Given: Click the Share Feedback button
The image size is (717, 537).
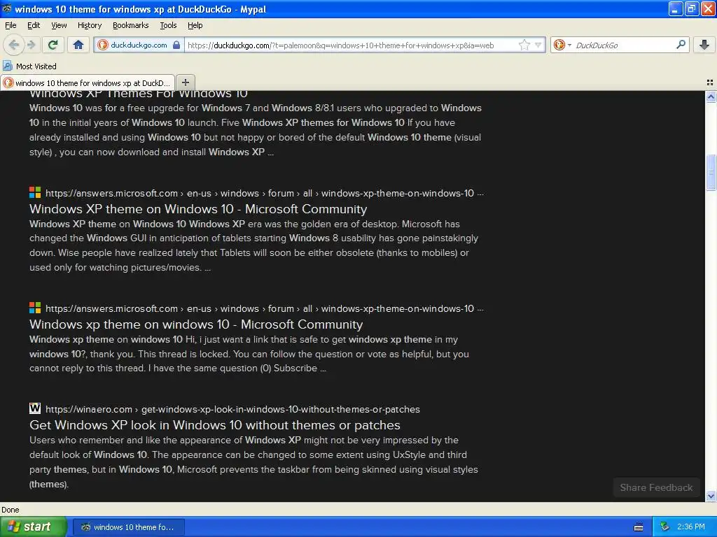Looking at the screenshot, I should (656, 487).
